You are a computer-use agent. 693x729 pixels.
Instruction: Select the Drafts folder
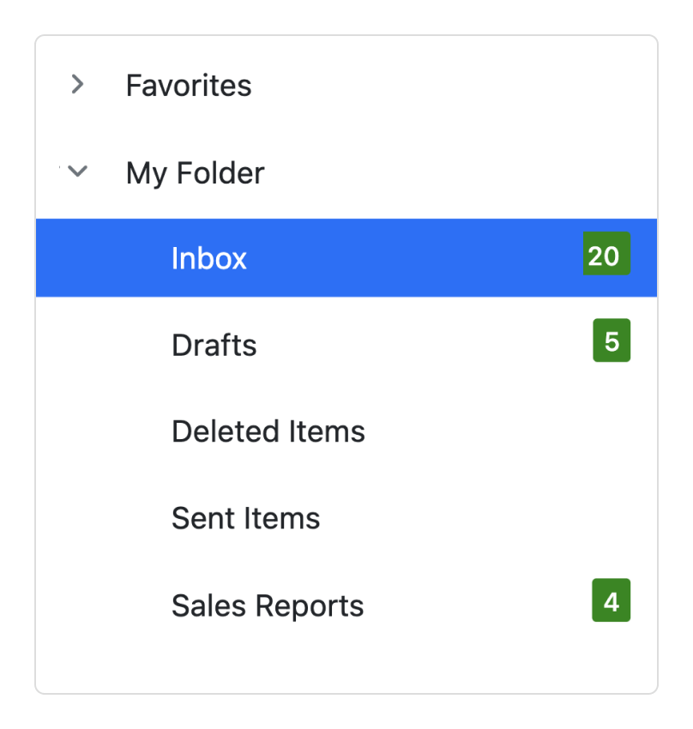click(214, 345)
